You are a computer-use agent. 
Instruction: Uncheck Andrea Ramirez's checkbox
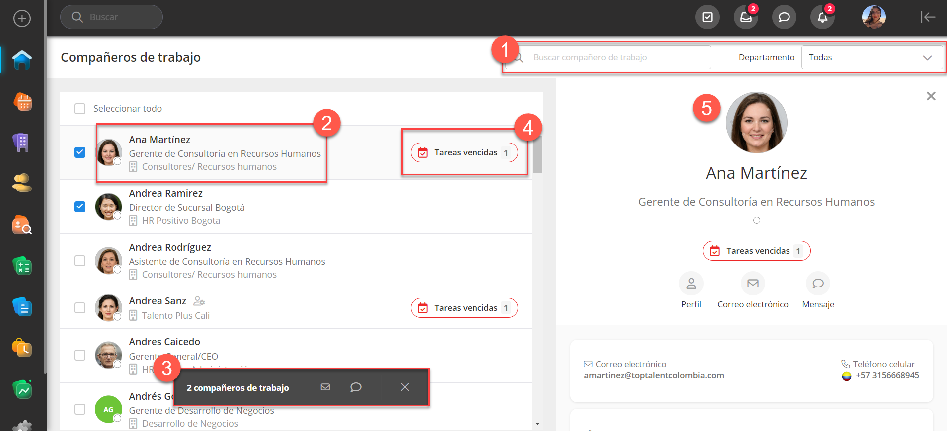pyautogui.click(x=80, y=207)
